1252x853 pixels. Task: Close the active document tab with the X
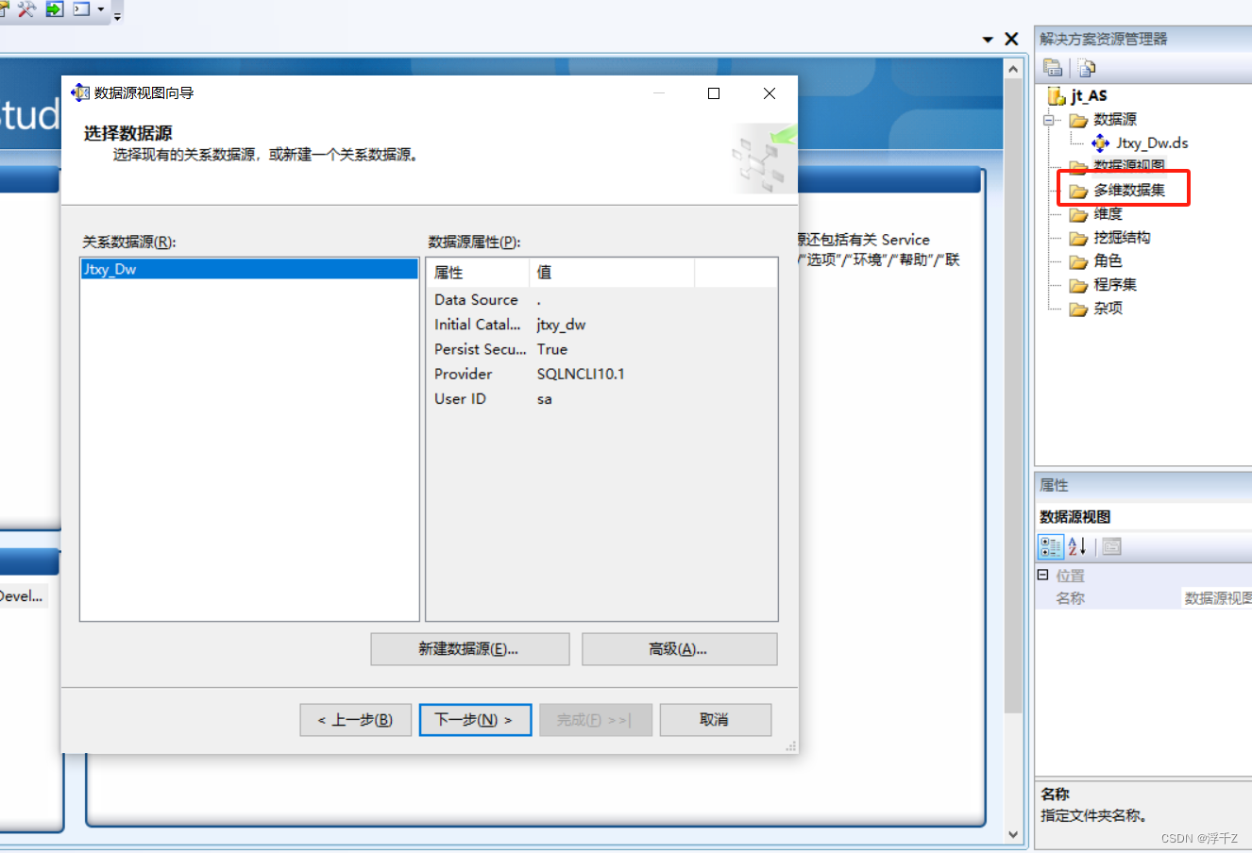click(1011, 39)
